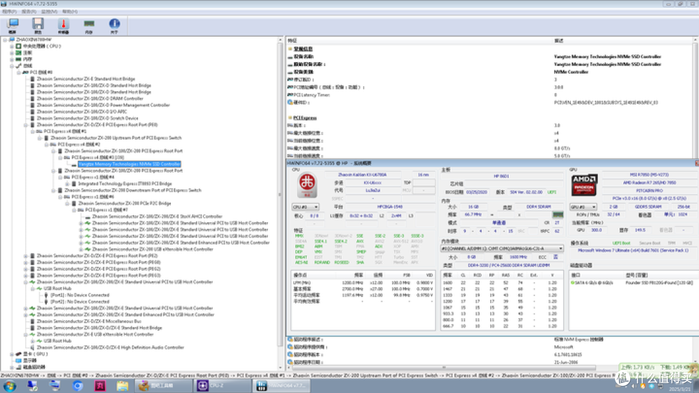Switch to the HWiNFO64 taskbar button

point(283,385)
